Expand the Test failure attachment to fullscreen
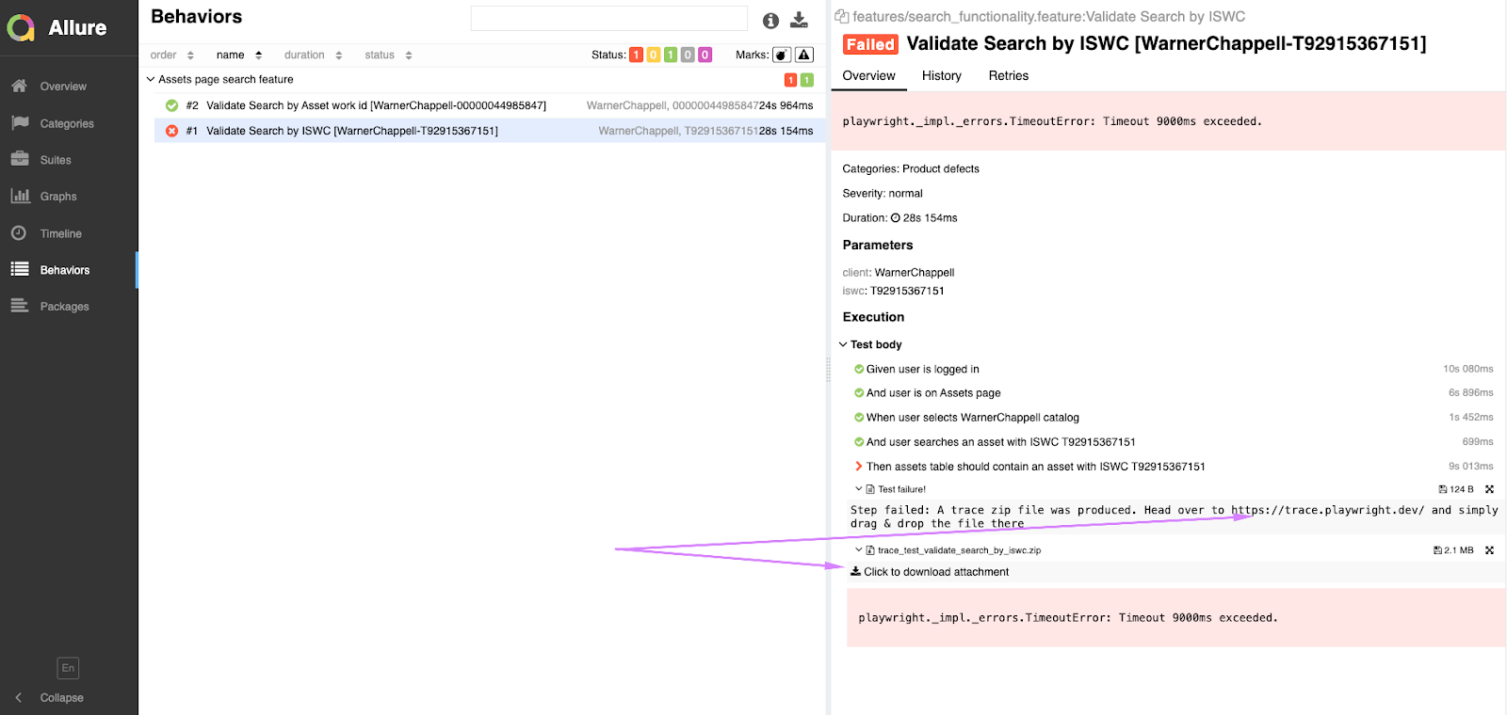Image resolution: width=1507 pixels, height=715 pixels. click(1489, 489)
